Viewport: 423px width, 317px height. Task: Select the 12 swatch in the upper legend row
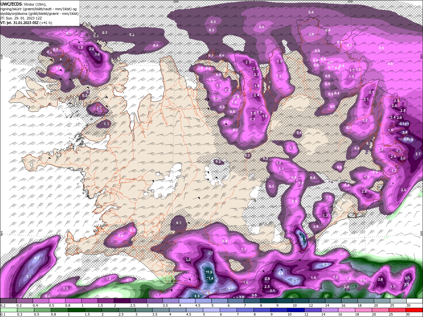[317, 301]
